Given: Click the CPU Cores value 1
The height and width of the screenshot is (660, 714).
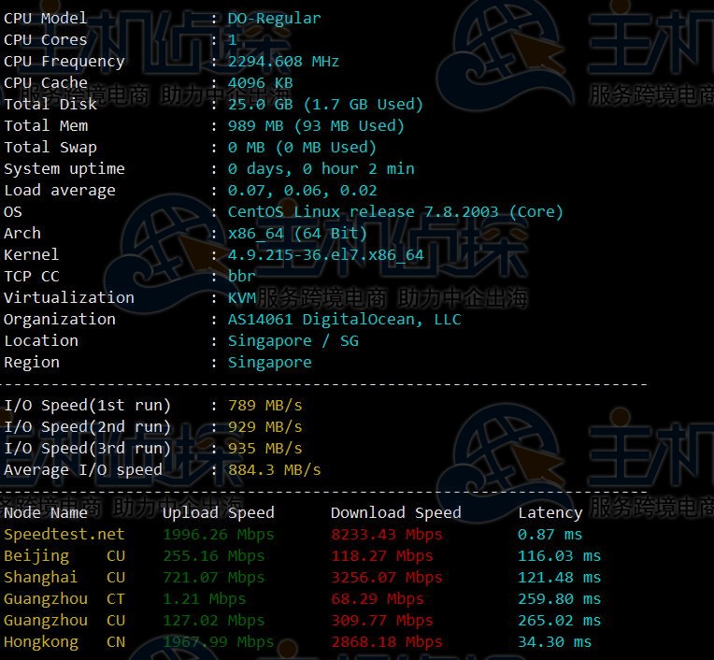Looking at the screenshot, I should click(232, 39).
